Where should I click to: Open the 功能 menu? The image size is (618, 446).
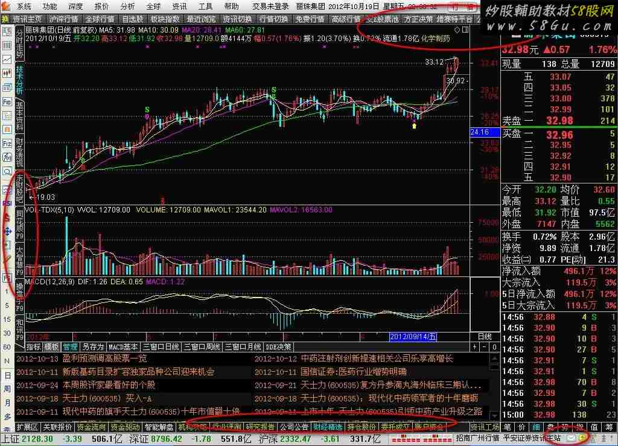[50, 6]
